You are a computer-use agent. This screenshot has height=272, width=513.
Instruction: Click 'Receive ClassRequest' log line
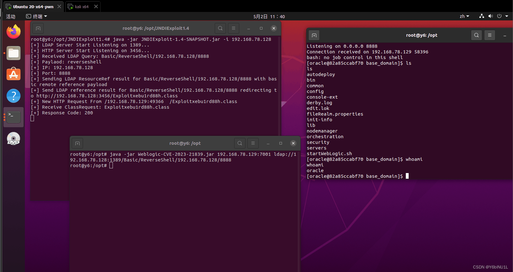click(x=100, y=107)
